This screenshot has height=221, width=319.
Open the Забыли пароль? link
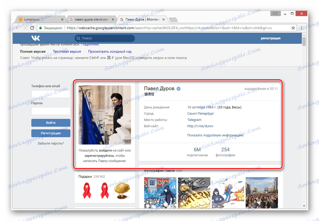(x=51, y=143)
